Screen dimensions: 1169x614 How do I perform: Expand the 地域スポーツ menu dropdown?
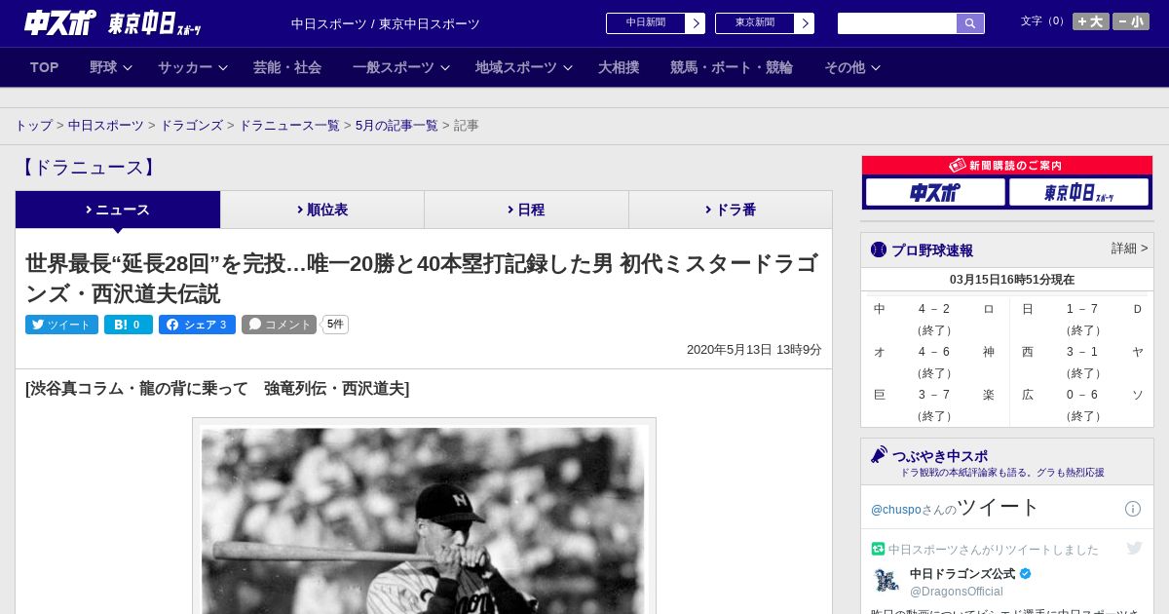(524, 67)
